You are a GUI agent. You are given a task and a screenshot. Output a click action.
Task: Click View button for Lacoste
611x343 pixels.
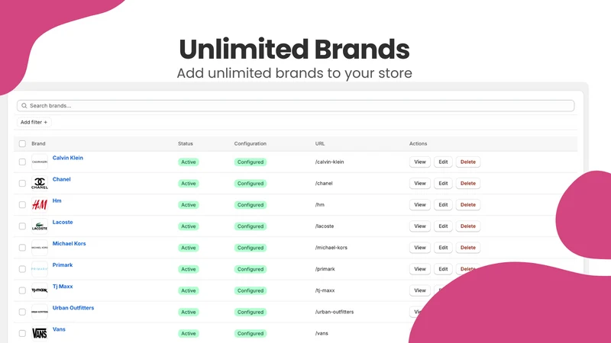pos(419,226)
